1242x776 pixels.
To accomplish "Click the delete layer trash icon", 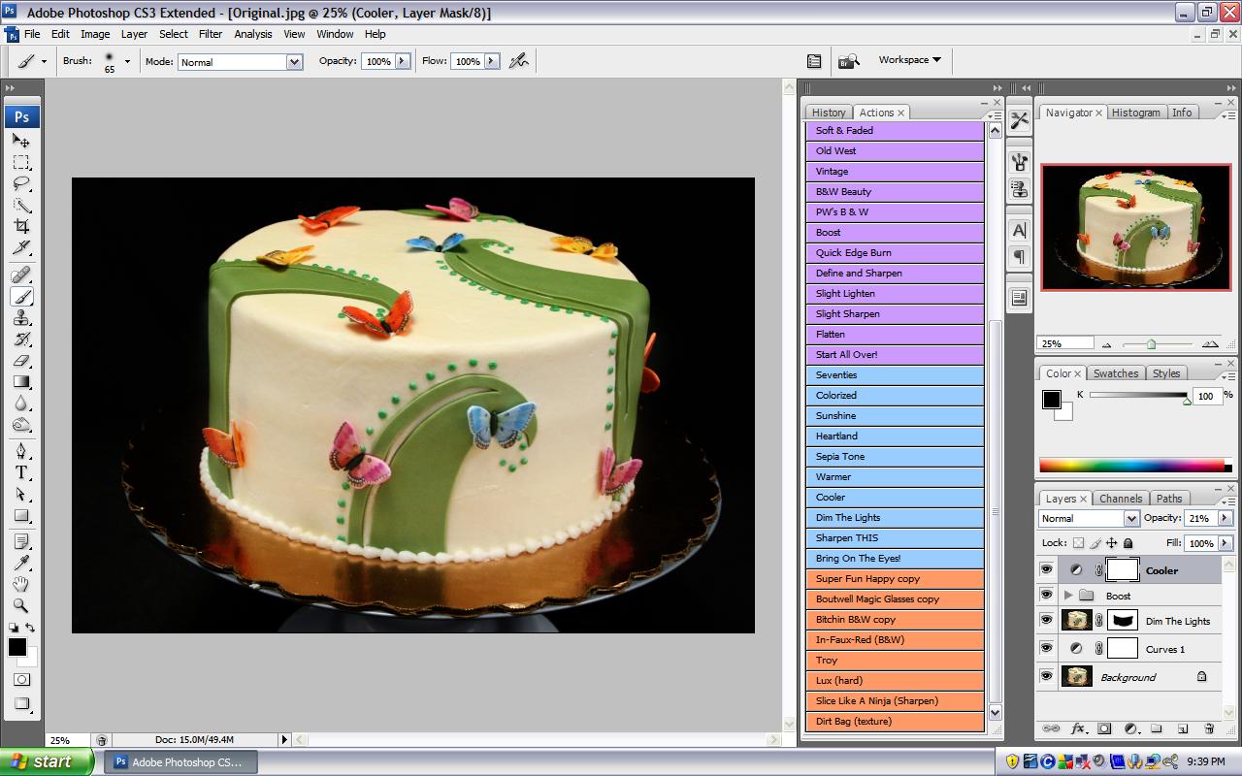I will coord(1209,728).
